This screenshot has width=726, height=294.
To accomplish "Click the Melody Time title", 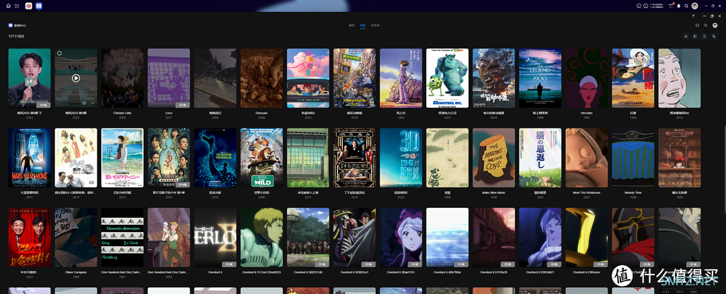I will (633, 192).
